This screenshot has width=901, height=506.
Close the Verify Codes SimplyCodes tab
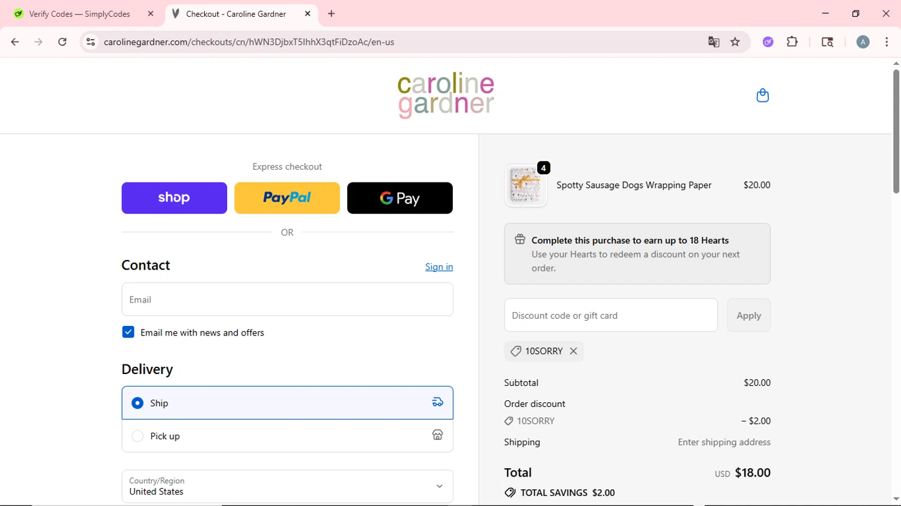click(151, 14)
